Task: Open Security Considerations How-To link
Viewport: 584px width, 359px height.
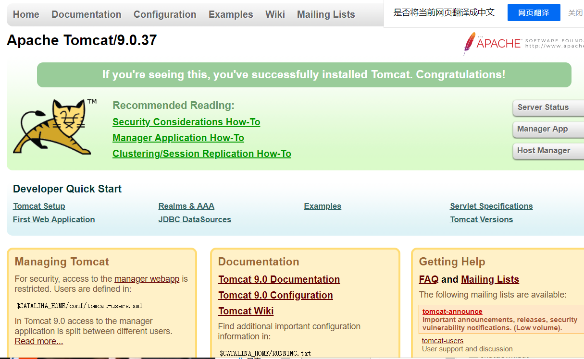Action: click(186, 122)
